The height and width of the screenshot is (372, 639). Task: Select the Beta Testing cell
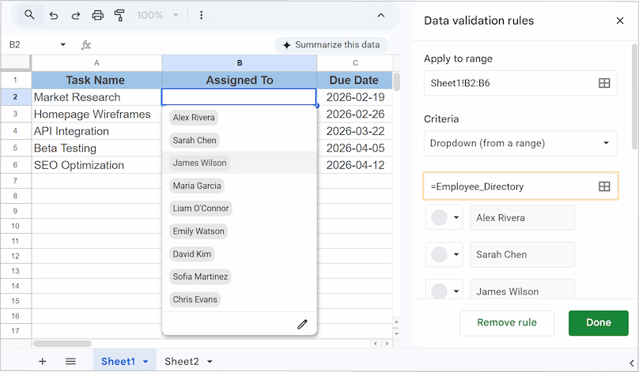click(x=96, y=148)
